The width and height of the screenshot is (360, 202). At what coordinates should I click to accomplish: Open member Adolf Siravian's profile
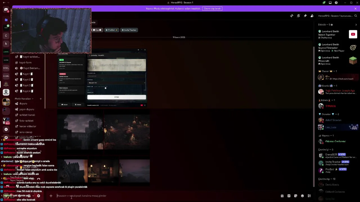click(337, 120)
